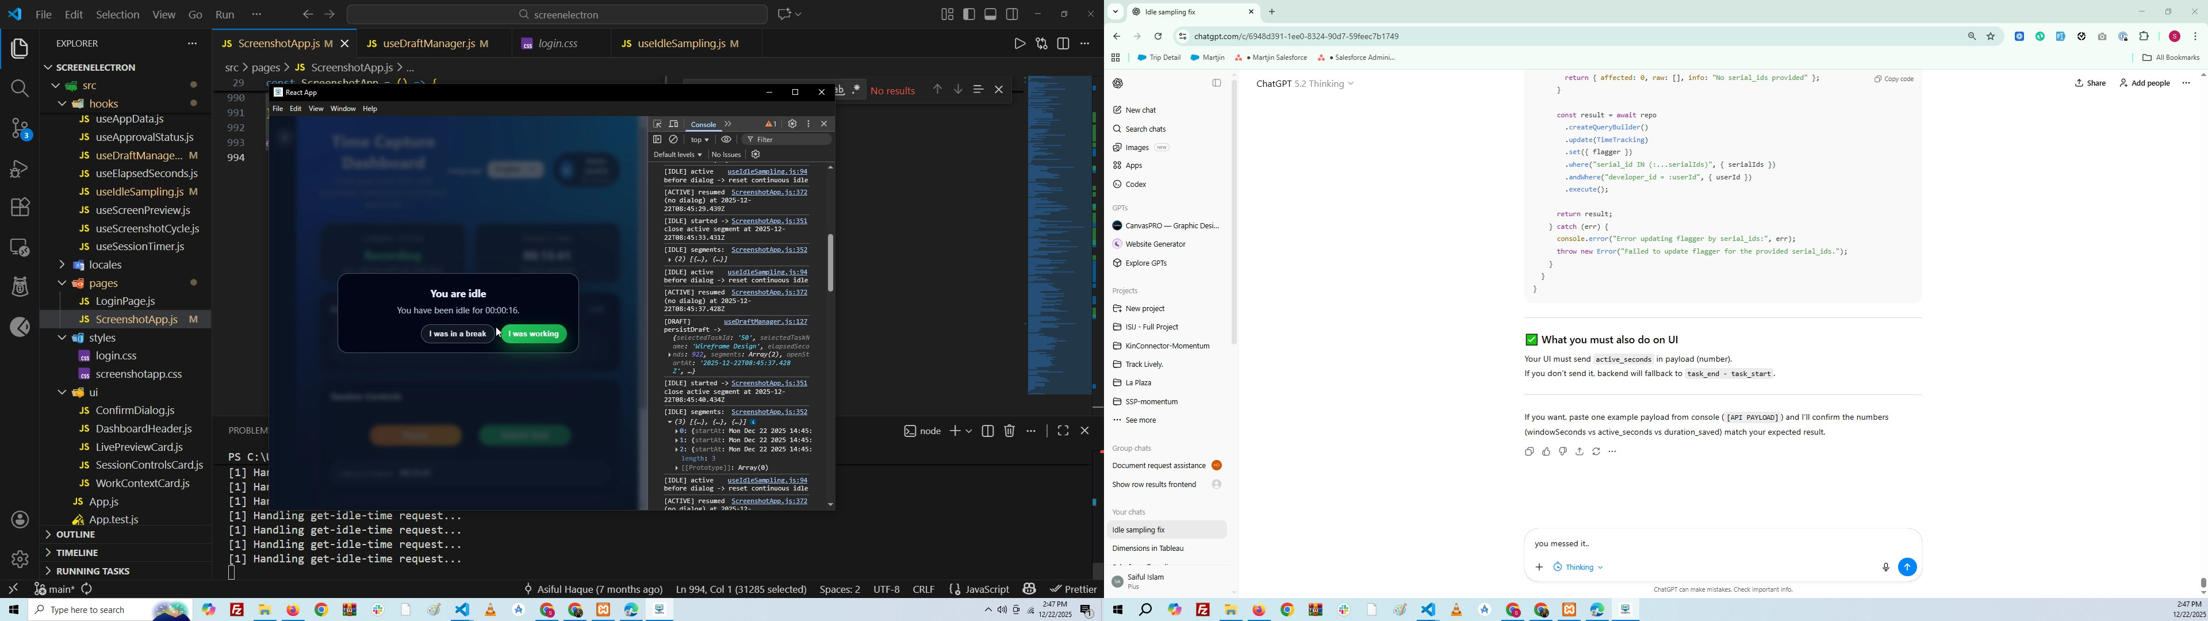Open Run and Debug view
This screenshot has width=2208, height=621.
point(19,169)
